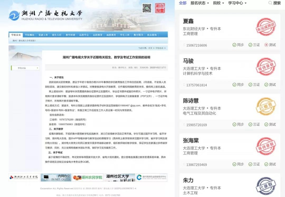Click the red seal icon beside QR code

click(159, 8)
